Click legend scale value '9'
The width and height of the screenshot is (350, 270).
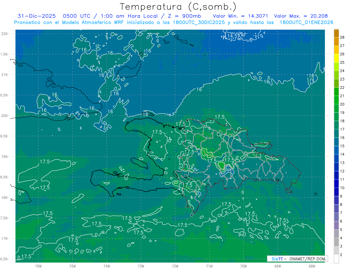click(341, 196)
